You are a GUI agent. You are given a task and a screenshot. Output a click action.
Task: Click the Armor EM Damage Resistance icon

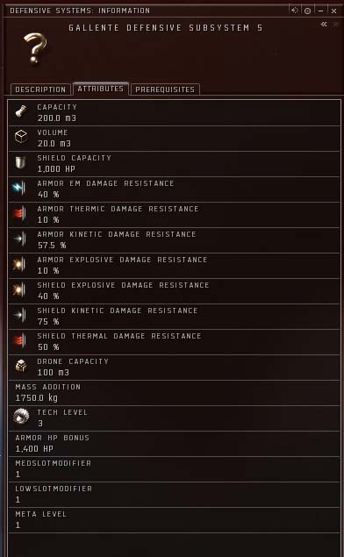point(19,188)
